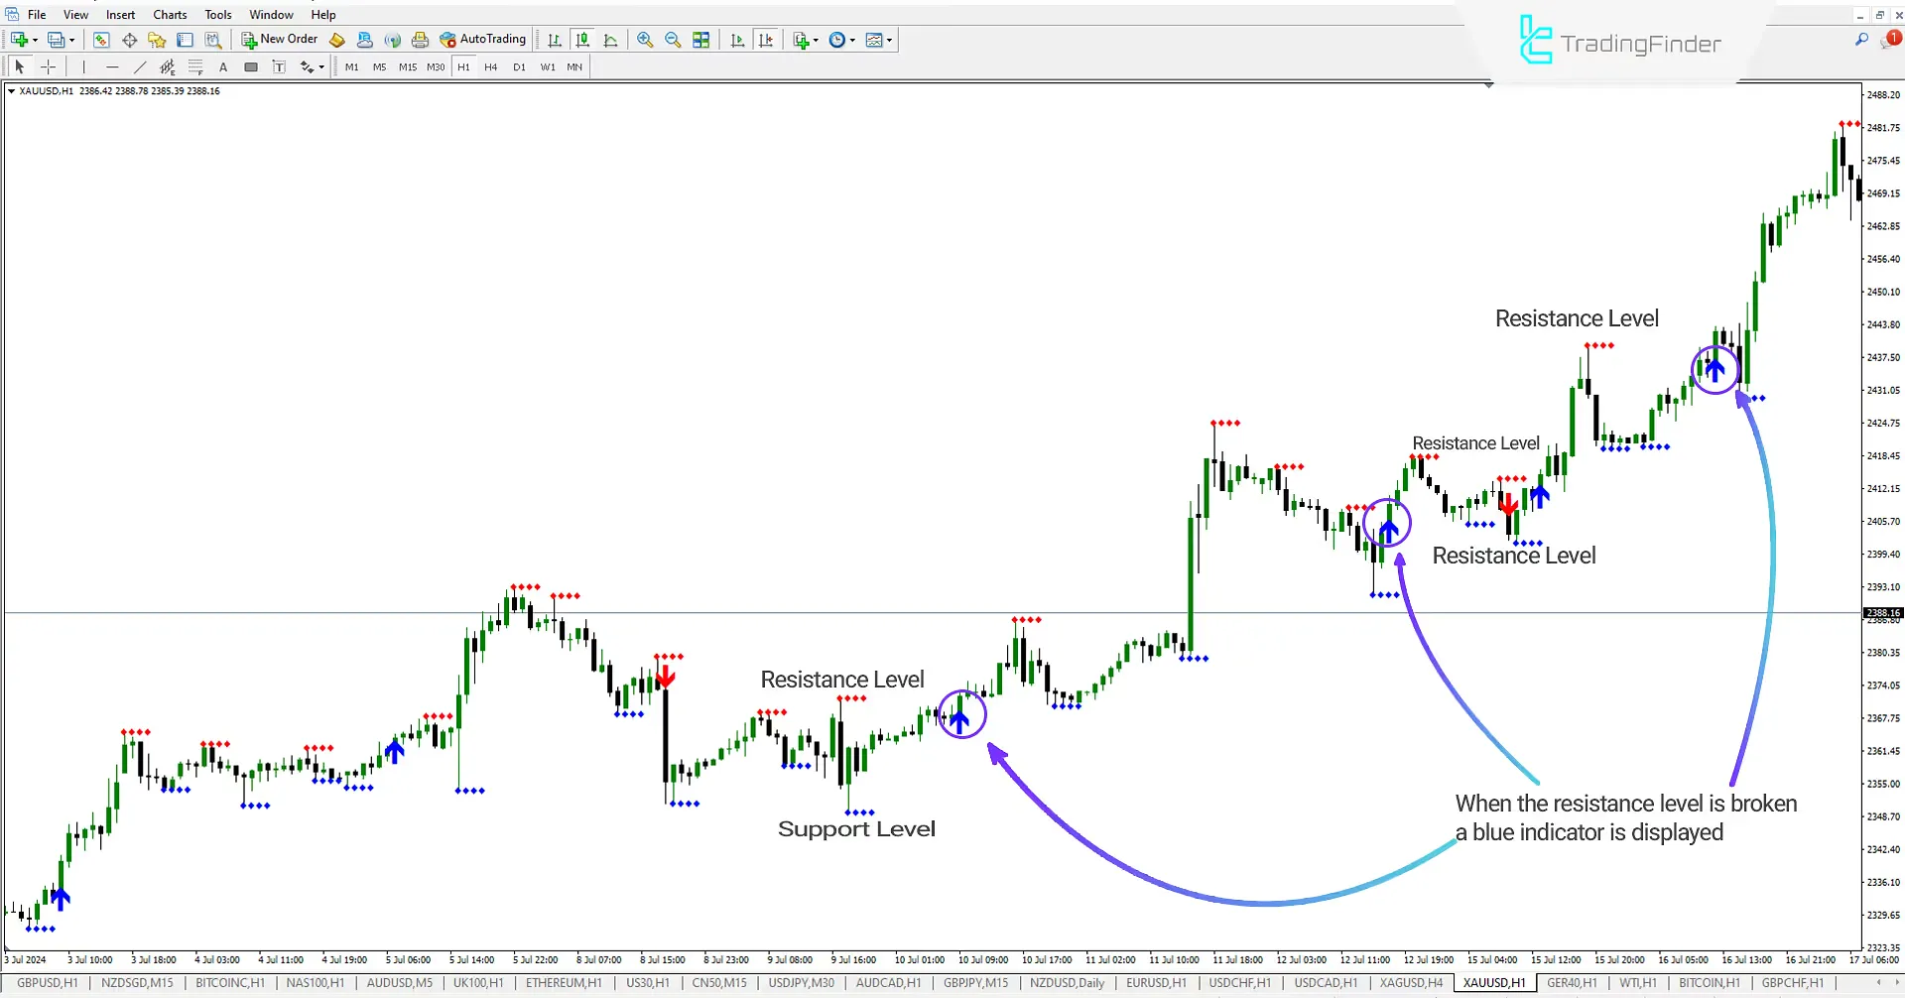This screenshot has width=1905, height=998.
Task: Toggle the chart shift
Action: (x=766, y=40)
